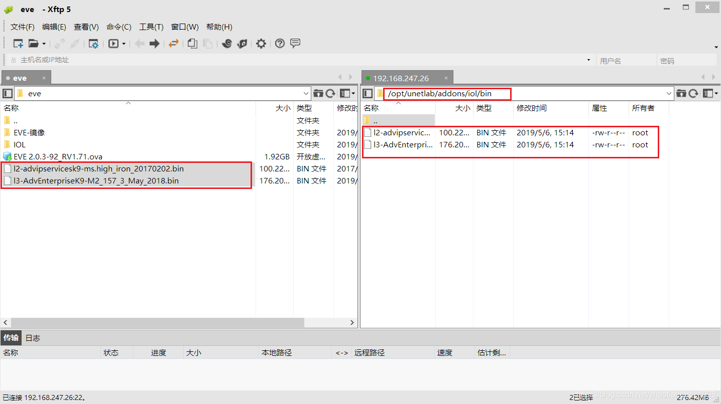Click the Help question mark icon
The image size is (721, 404).
pos(280,44)
